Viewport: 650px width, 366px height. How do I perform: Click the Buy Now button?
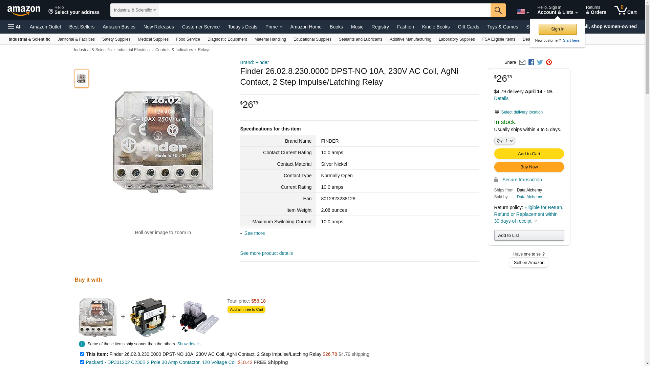529,167
